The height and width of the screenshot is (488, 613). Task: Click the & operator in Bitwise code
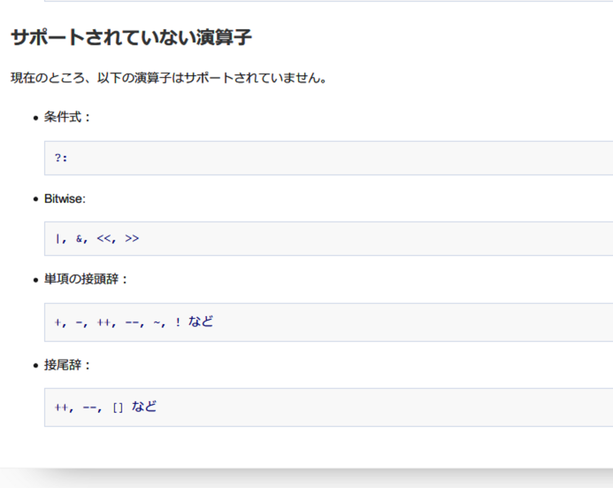pyautogui.click(x=79, y=239)
